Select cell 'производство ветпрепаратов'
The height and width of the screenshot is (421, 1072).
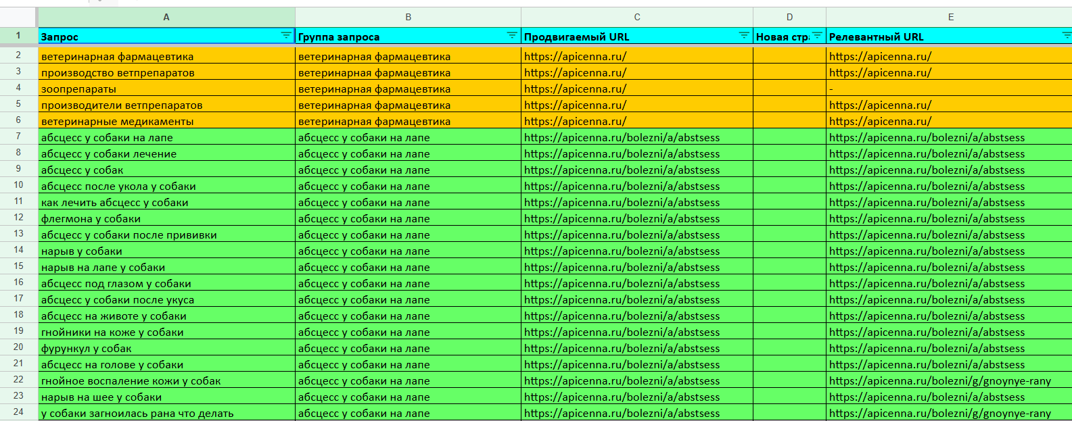pyautogui.click(x=167, y=72)
